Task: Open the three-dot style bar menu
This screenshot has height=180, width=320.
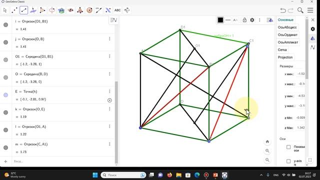Action: click(x=259, y=20)
